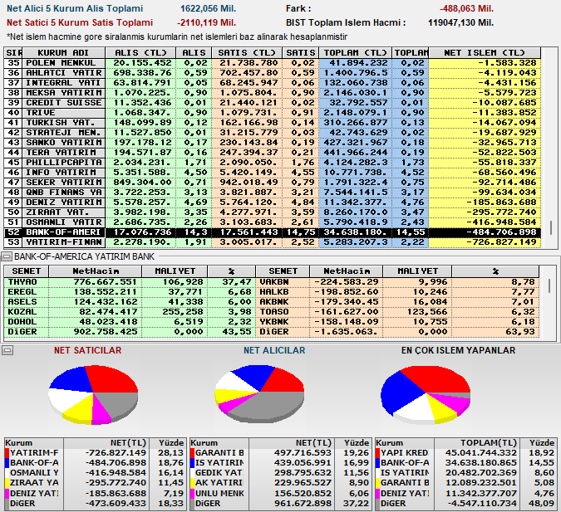Sort by SATIS (TL) column header
The height and width of the screenshot is (512, 561).
pos(247,53)
